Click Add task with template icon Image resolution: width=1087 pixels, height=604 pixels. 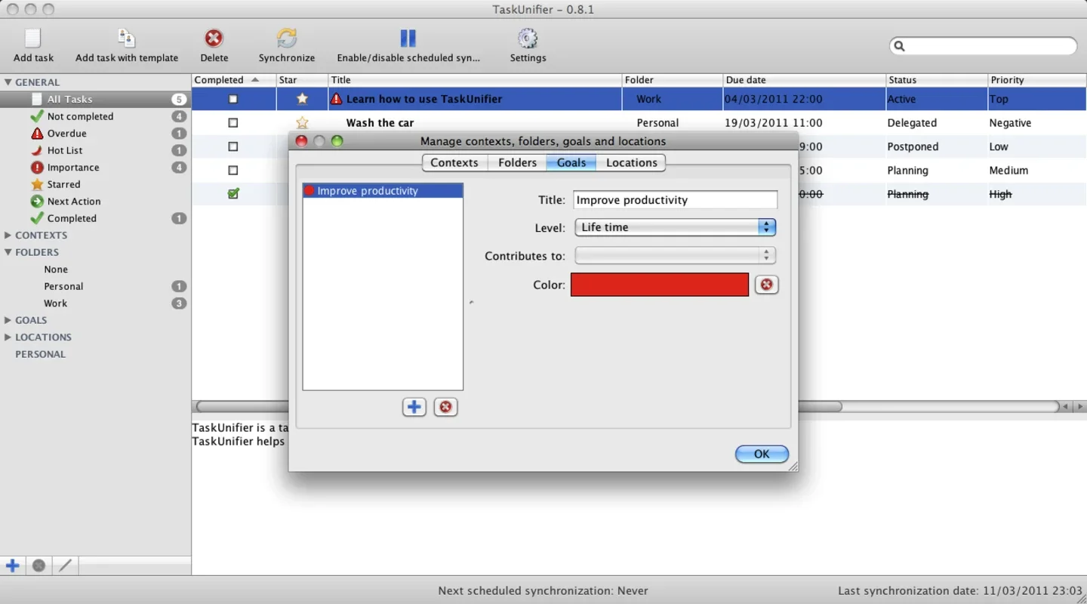click(126, 38)
